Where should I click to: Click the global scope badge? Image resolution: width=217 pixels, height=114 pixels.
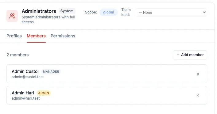click(x=109, y=12)
